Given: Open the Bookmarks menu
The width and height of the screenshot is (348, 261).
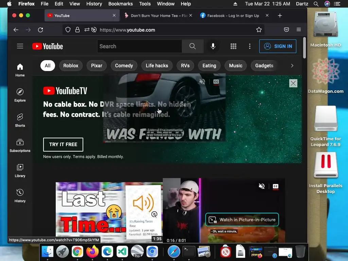Looking at the screenshot, I should pos(121,4).
